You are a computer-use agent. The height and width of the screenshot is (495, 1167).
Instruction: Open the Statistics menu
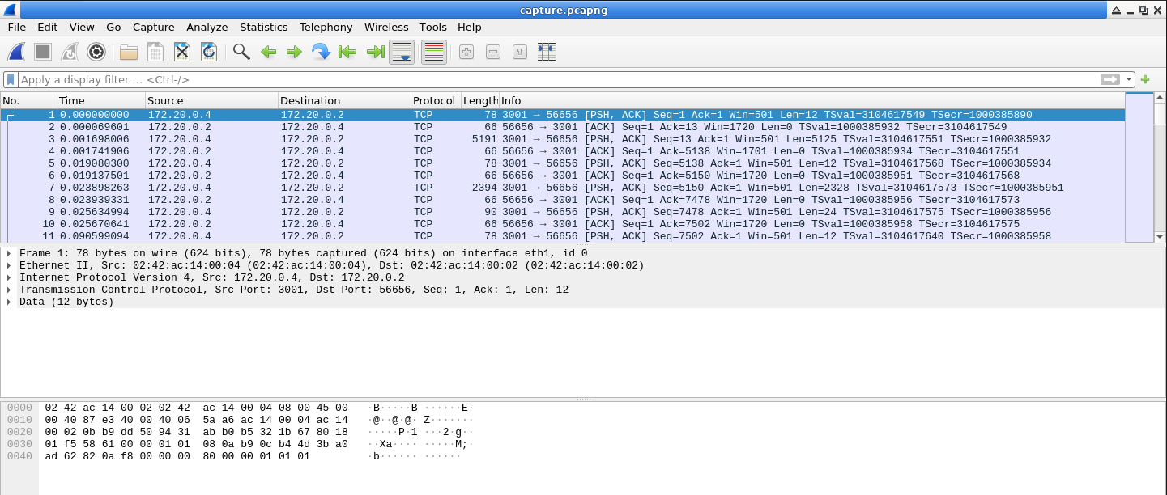click(x=263, y=27)
